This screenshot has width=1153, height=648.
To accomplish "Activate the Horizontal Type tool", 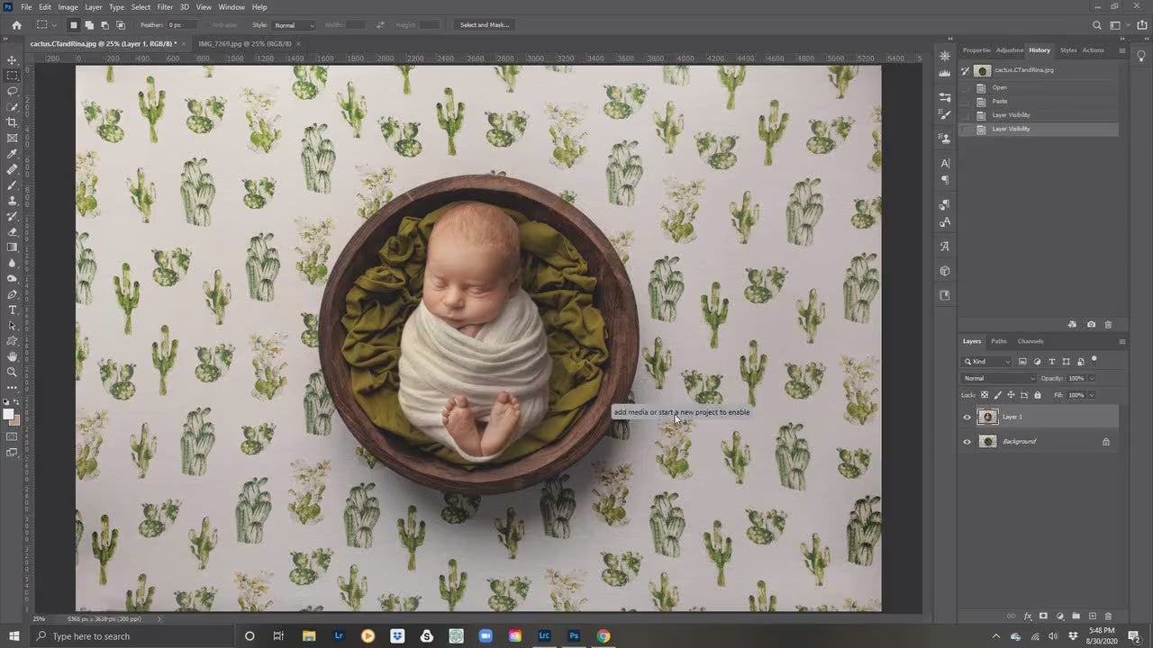I will tap(12, 310).
